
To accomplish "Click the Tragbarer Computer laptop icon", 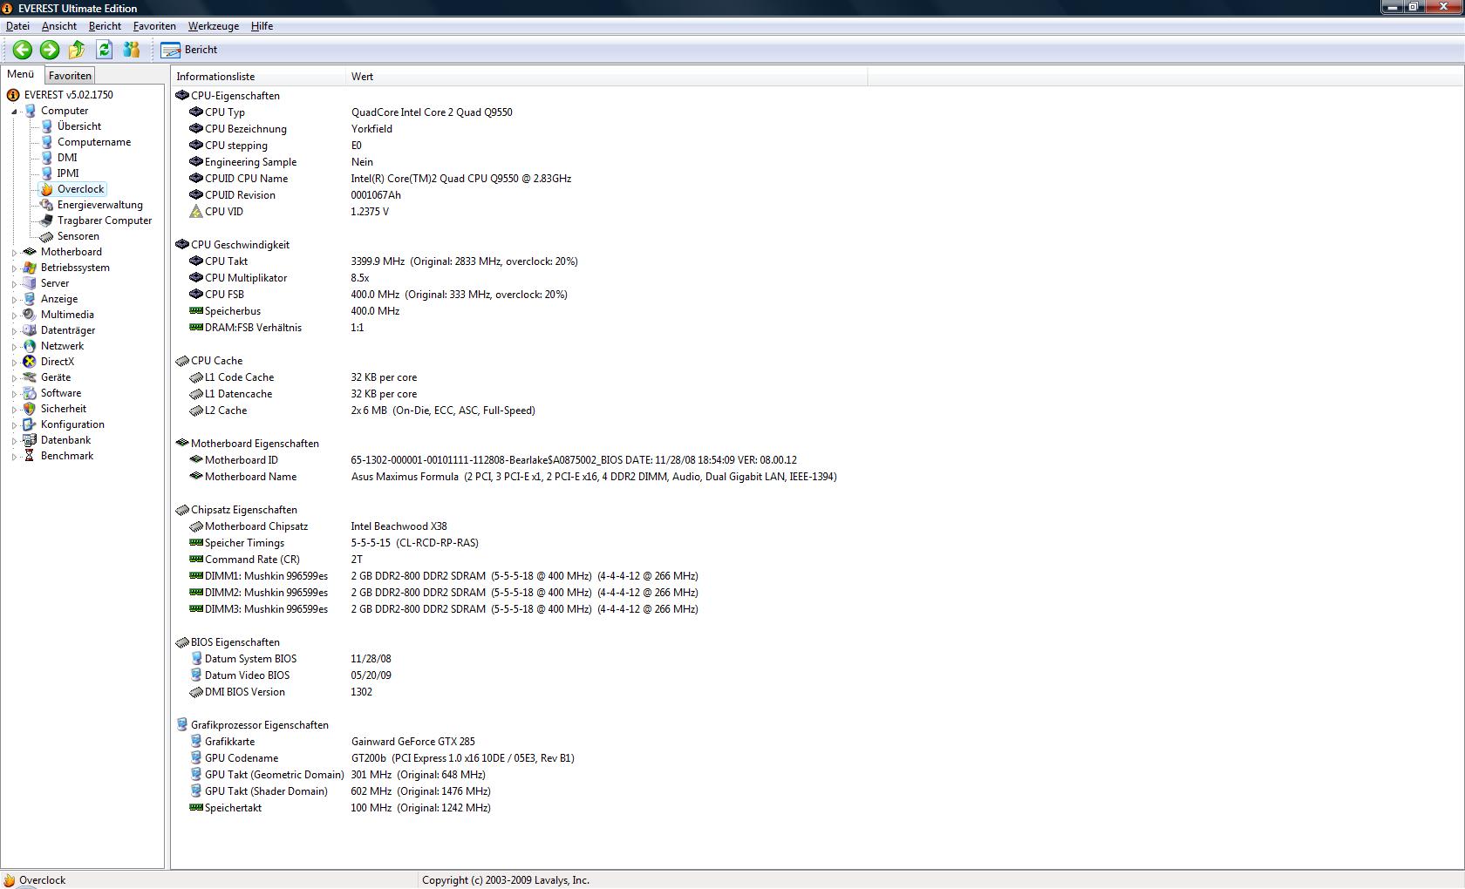I will (x=46, y=221).
